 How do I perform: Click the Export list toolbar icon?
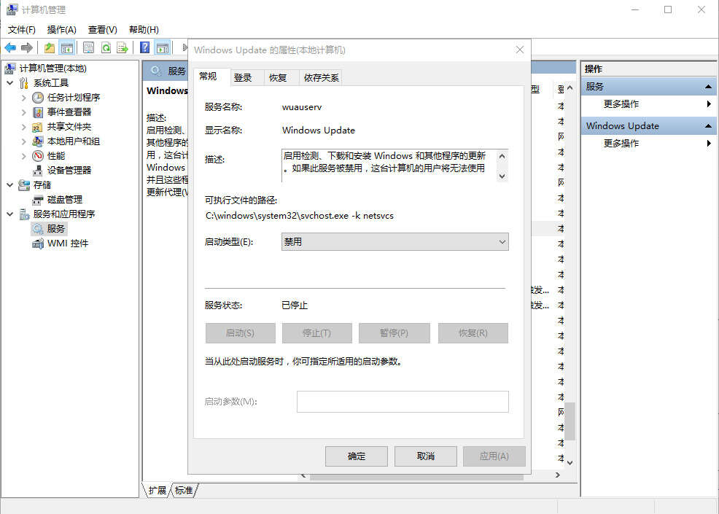[123, 47]
